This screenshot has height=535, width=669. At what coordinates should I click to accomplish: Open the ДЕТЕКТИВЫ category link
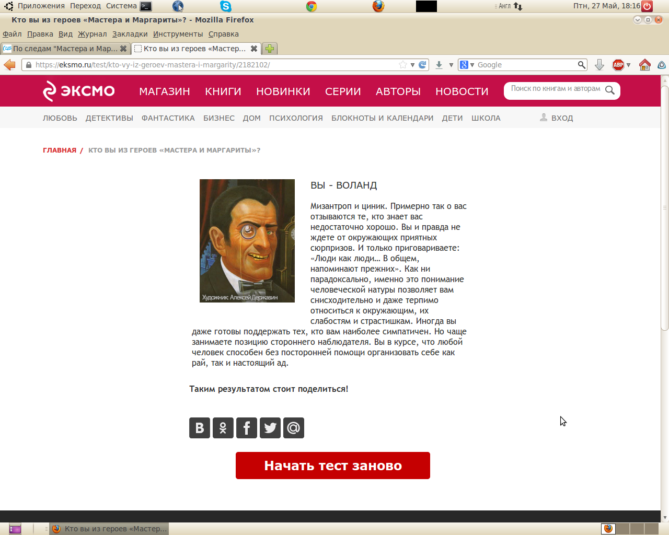tap(109, 118)
